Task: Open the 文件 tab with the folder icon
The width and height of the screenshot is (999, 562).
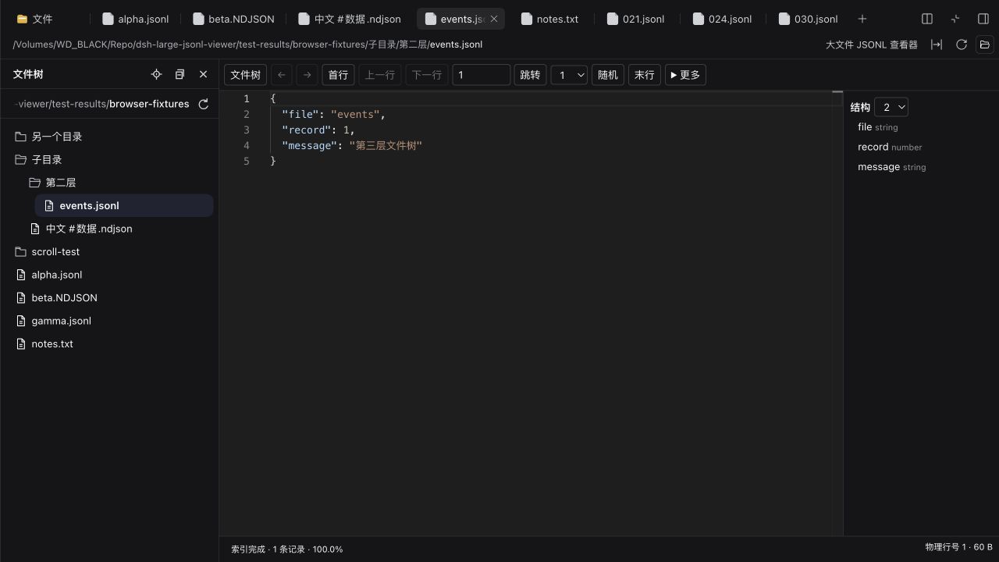Action: coord(35,19)
